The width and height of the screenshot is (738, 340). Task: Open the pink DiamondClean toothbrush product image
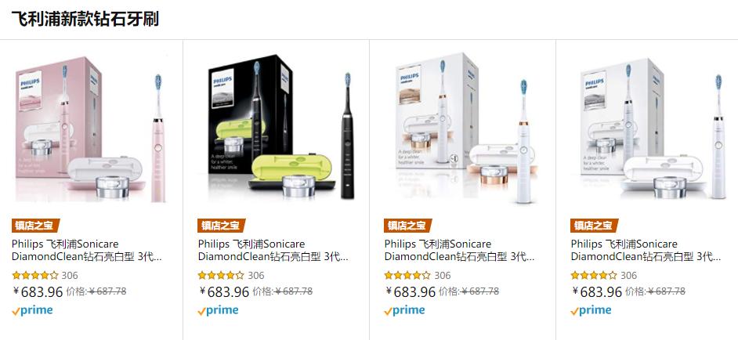point(91,129)
